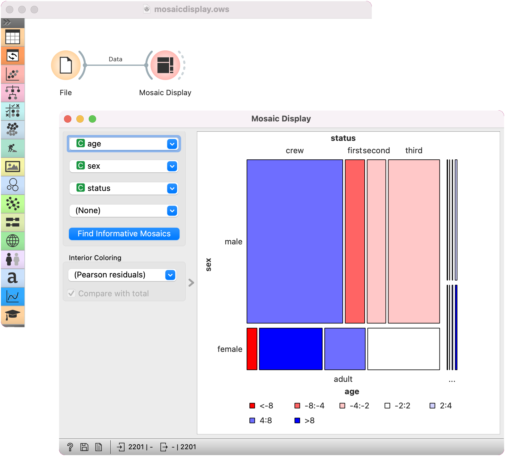This screenshot has height=456, width=505.
Task: Click the 2:4 legend swatch
Action: pos(432,406)
